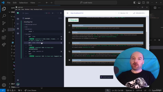The image size is (163, 92).
Task: Click 'Spaces: 2' in the status bar
Action: click(x=130, y=90)
